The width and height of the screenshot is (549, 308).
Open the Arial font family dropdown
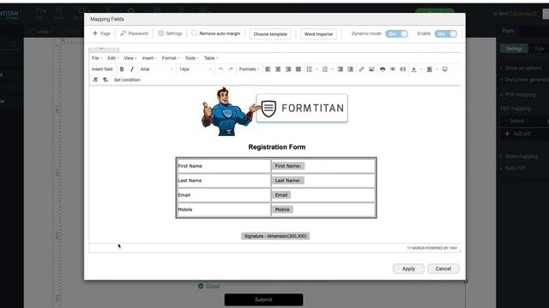156,69
